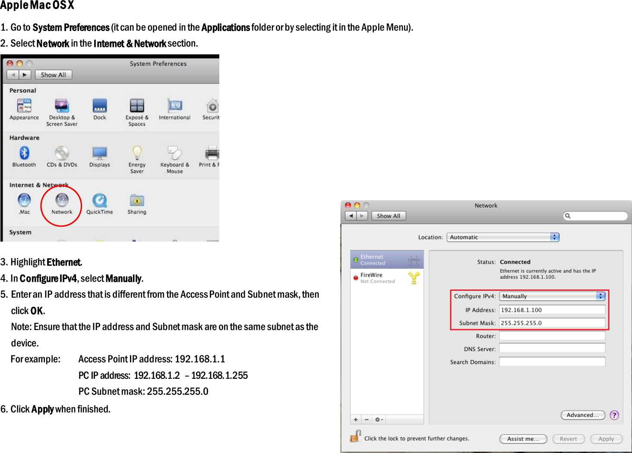Open Energy Saver preferences
This screenshot has width=632, height=453.
(x=137, y=153)
